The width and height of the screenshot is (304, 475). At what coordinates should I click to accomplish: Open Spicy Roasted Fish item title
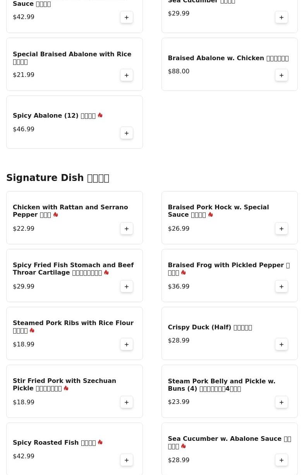point(54,443)
